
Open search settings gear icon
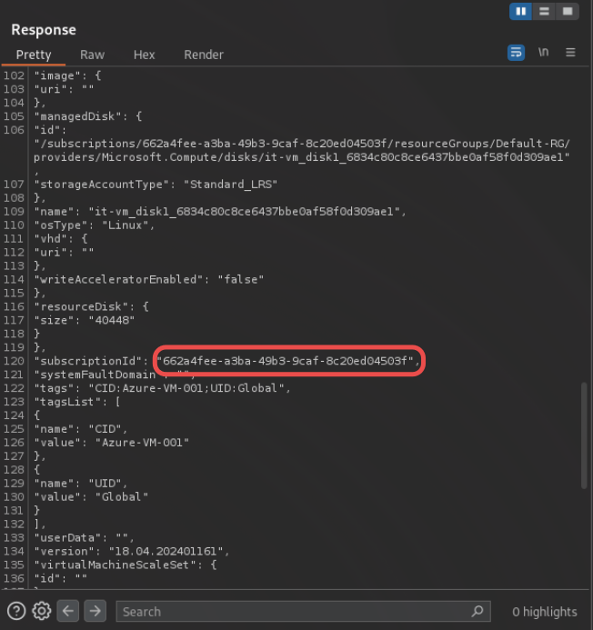[x=42, y=611]
